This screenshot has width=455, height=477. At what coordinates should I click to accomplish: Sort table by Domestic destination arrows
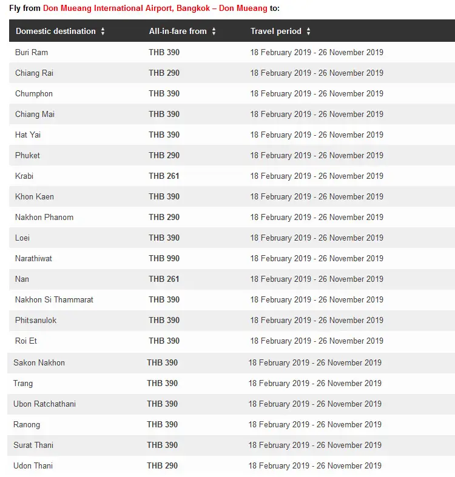(103, 31)
